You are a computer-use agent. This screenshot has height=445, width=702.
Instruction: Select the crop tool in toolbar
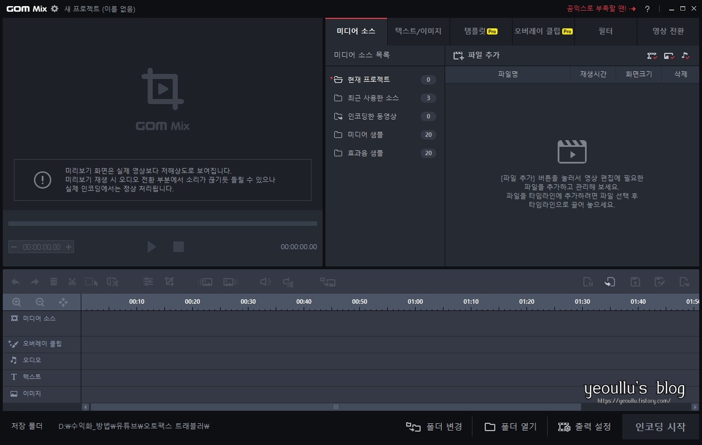pos(169,282)
